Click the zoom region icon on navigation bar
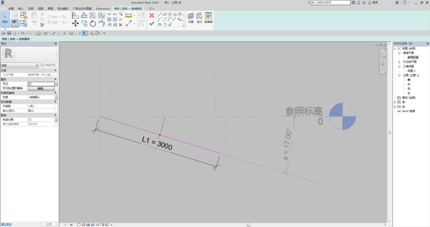430x227 pixels. (x=383, y=65)
